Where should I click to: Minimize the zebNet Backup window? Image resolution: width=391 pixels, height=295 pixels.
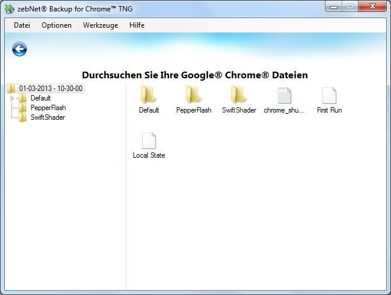click(334, 7)
